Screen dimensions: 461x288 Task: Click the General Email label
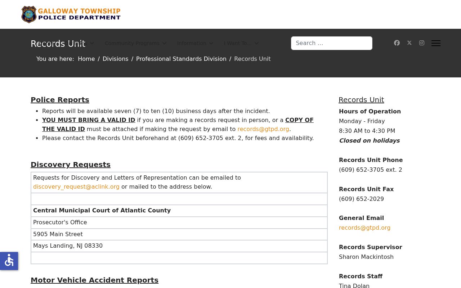(x=361, y=218)
